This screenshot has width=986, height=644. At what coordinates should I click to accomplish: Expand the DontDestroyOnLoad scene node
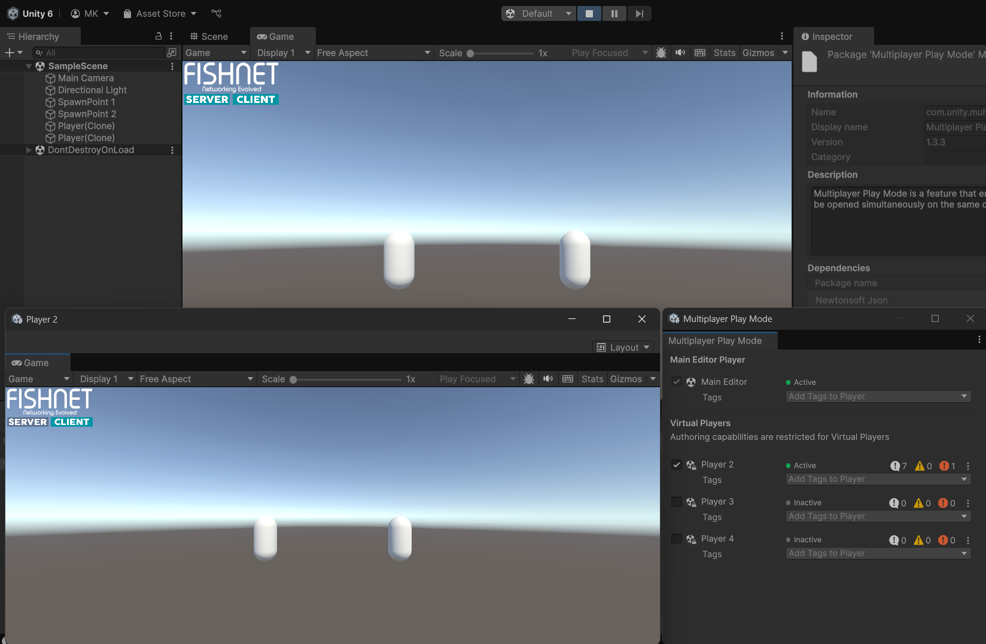[29, 150]
